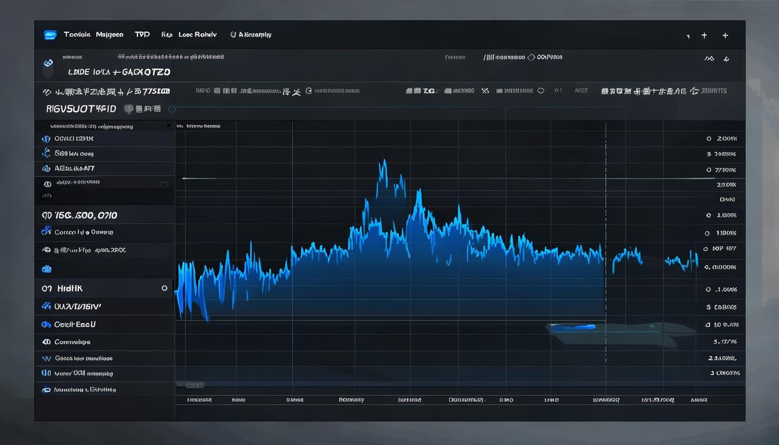Viewport: 779px width, 445px height.
Task: Click the icon of "Mcmv'OOil mmamipig"
Action: (46, 374)
